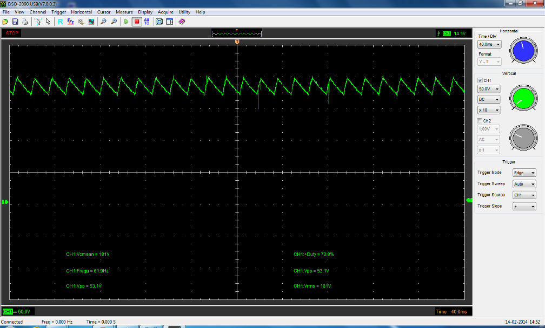Viewport: 545px width, 328px height.
Task: Open the Acquire menu
Action: tap(165, 12)
